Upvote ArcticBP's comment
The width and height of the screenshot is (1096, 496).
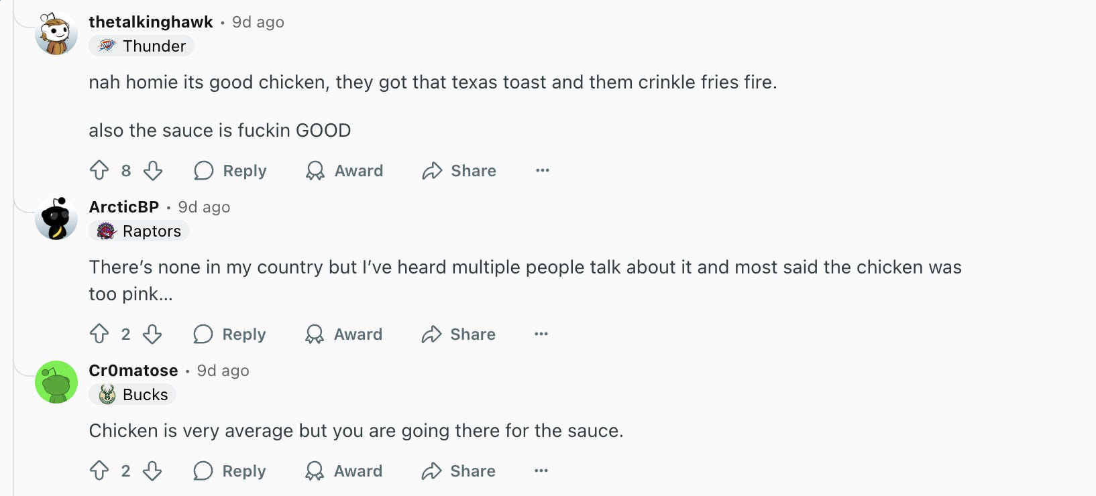99,334
